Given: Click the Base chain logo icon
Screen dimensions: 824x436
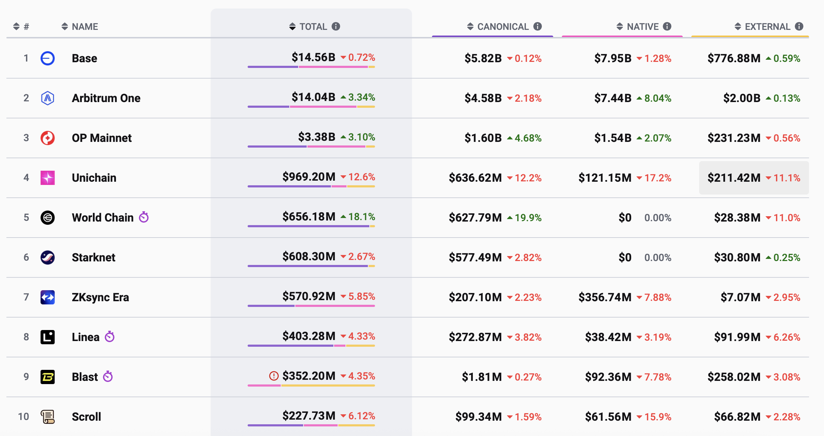Looking at the screenshot, I should click(48, 58).
